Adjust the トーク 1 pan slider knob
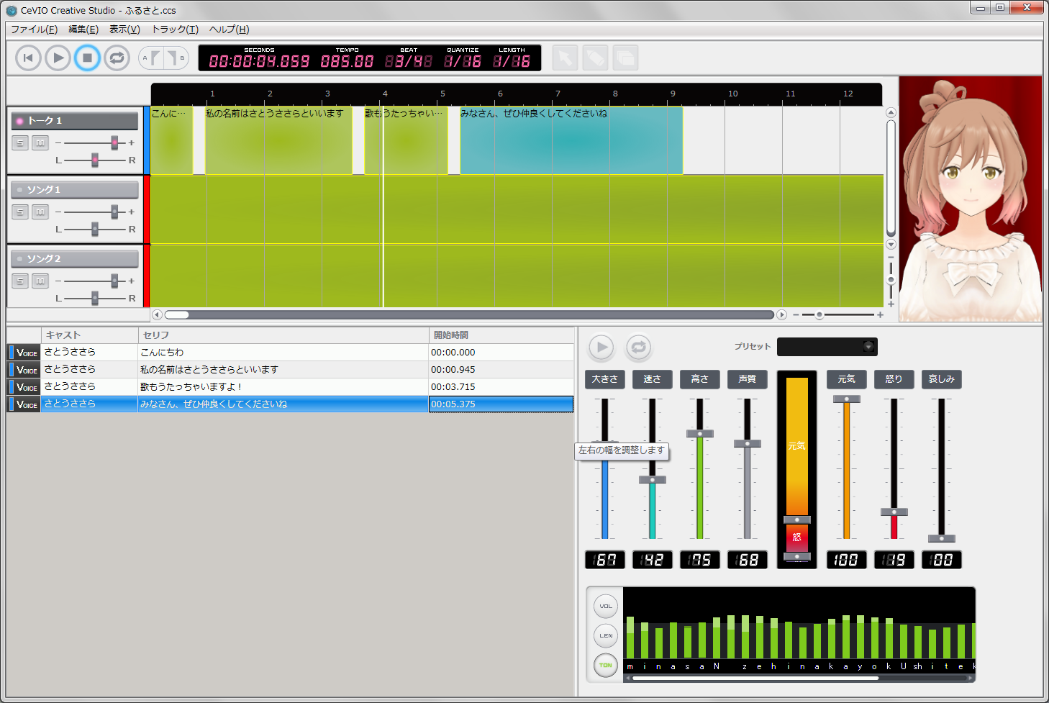The width and height of the screenshot is (1049, 703). click(x=95, y=160)
